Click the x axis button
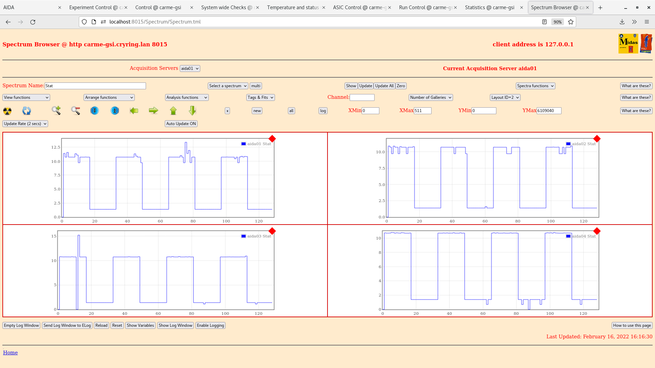Screen dimensions: 655x368 (x=227, y=111)
